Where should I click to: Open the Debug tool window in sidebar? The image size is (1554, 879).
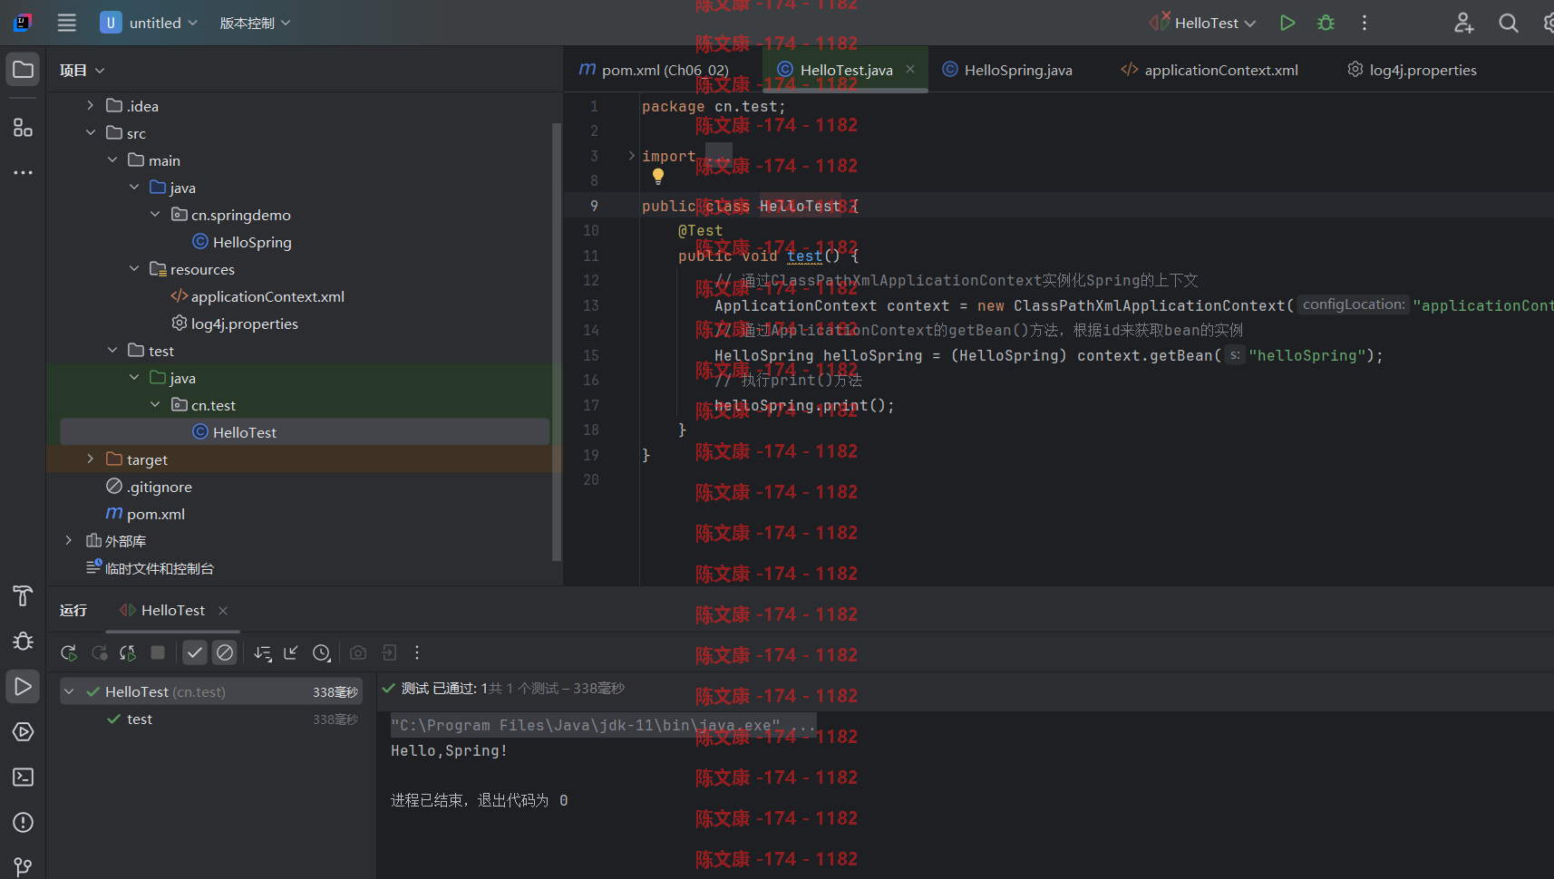point(24,641)
